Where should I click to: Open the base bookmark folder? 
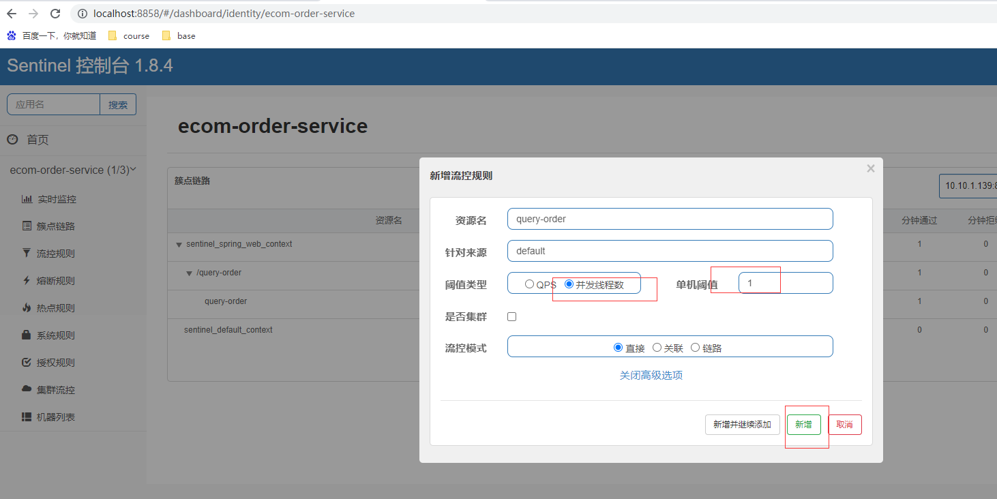pos(179,35)
